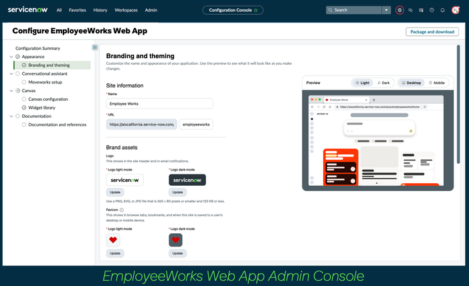469x286 pixels.
Task: Click the light mode heart favicon
Action: tap(113, 240)
